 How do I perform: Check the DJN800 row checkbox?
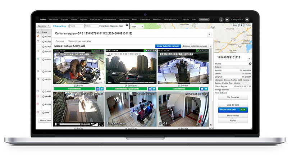pyautogui.click(x=38, y=91)
